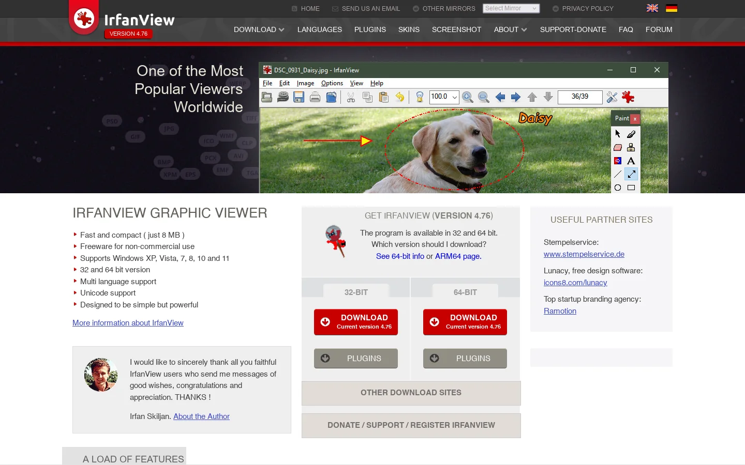Open the zoom 100.0 dropdown
The height and width of the screenshot is (465, 745).
point(454,97)
